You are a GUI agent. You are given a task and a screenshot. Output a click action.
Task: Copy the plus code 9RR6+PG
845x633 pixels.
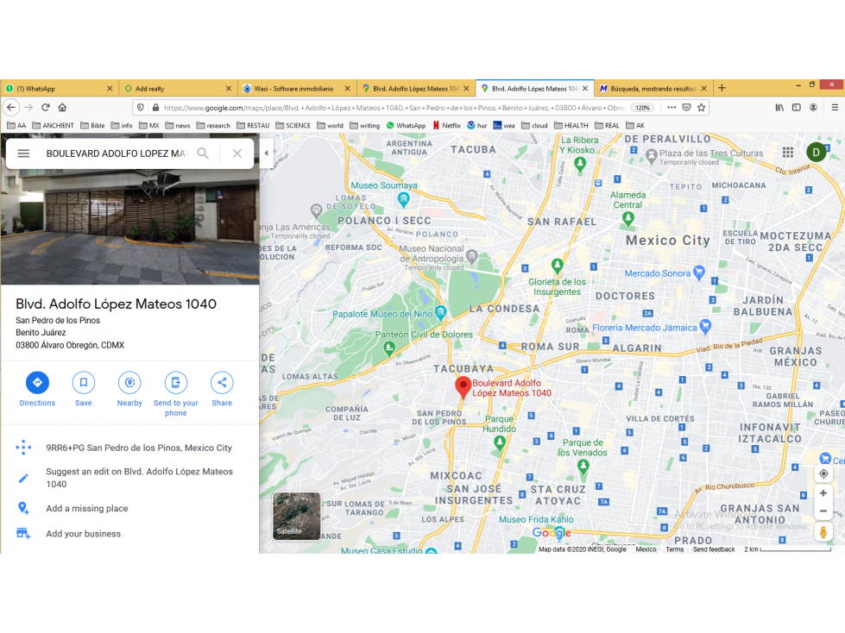[128, 448]
